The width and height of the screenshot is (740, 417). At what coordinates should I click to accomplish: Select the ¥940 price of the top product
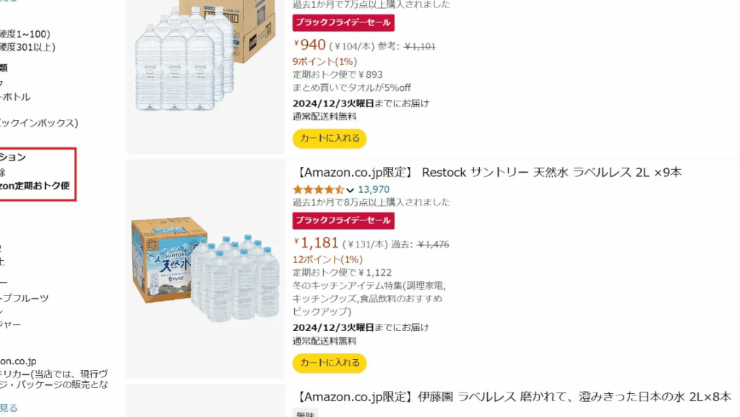point(310,46)
